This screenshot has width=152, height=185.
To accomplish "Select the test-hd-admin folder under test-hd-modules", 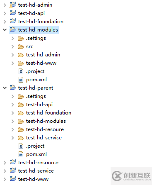I will [43, 55].
